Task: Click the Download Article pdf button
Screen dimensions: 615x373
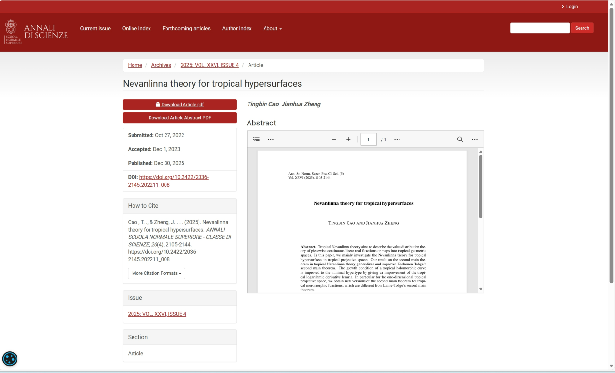Action: (x=180, y=105)
